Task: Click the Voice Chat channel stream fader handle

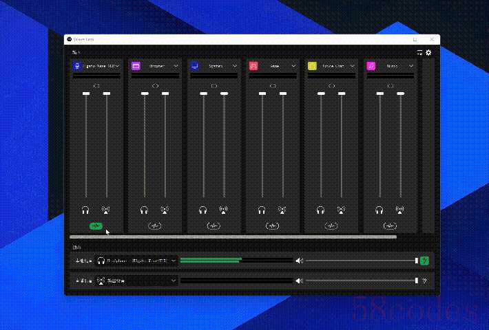Action: pyautogui.click(x=342, y=93)
